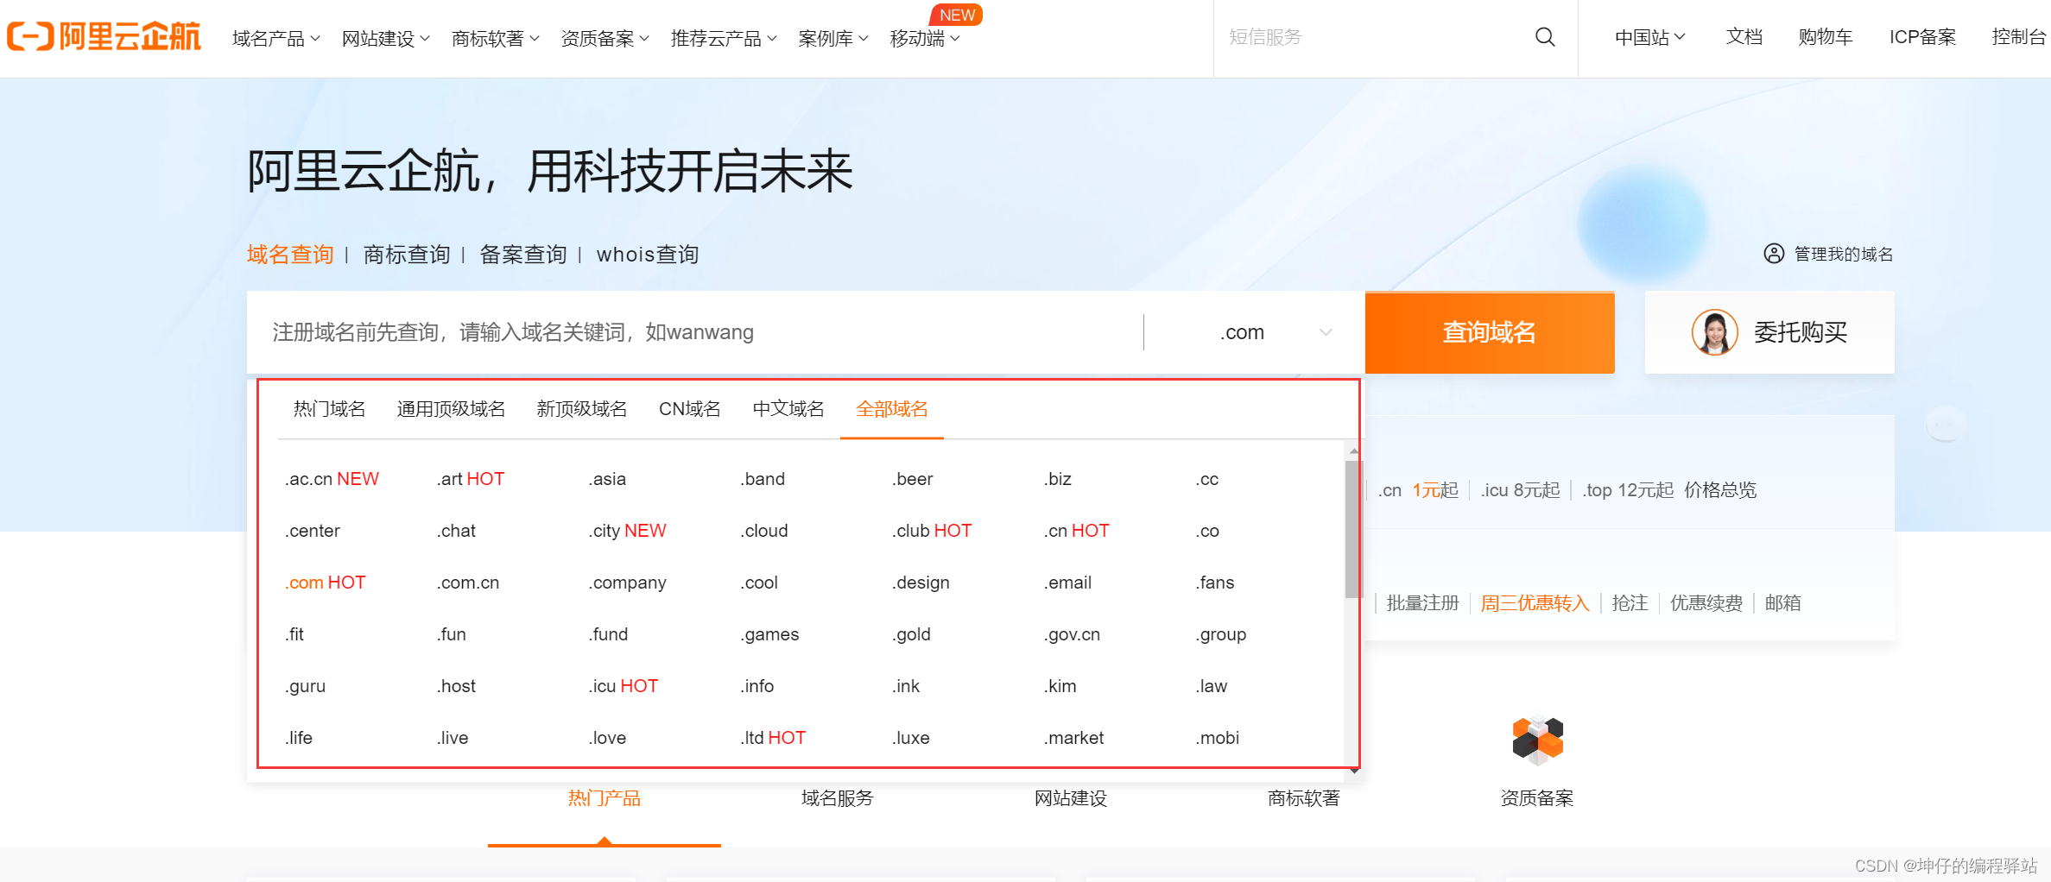Select the whois查询 search mode

[x=648, y=255]
